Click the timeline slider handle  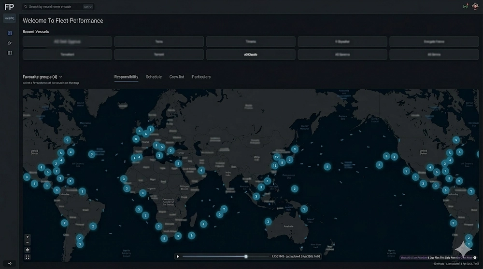coord(246,256)
